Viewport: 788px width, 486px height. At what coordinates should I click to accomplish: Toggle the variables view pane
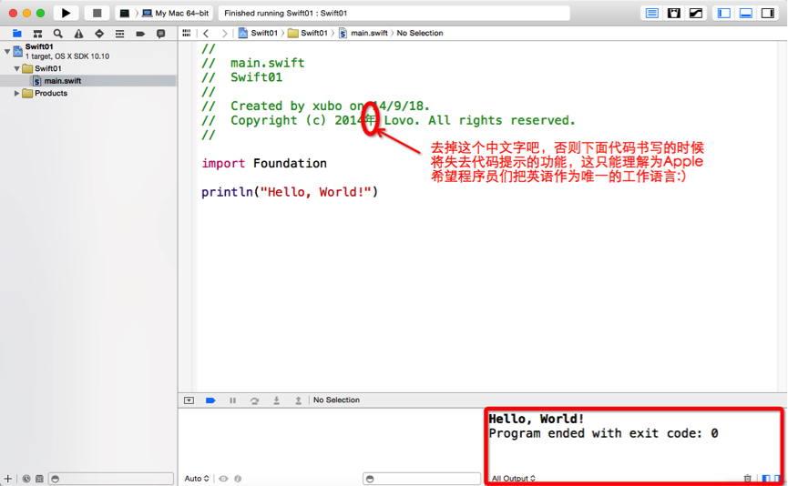pos(765,479)
